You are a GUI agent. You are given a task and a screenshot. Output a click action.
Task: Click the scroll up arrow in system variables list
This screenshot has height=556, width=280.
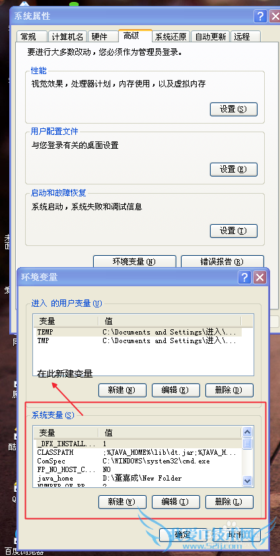click(x=248, y=432)
